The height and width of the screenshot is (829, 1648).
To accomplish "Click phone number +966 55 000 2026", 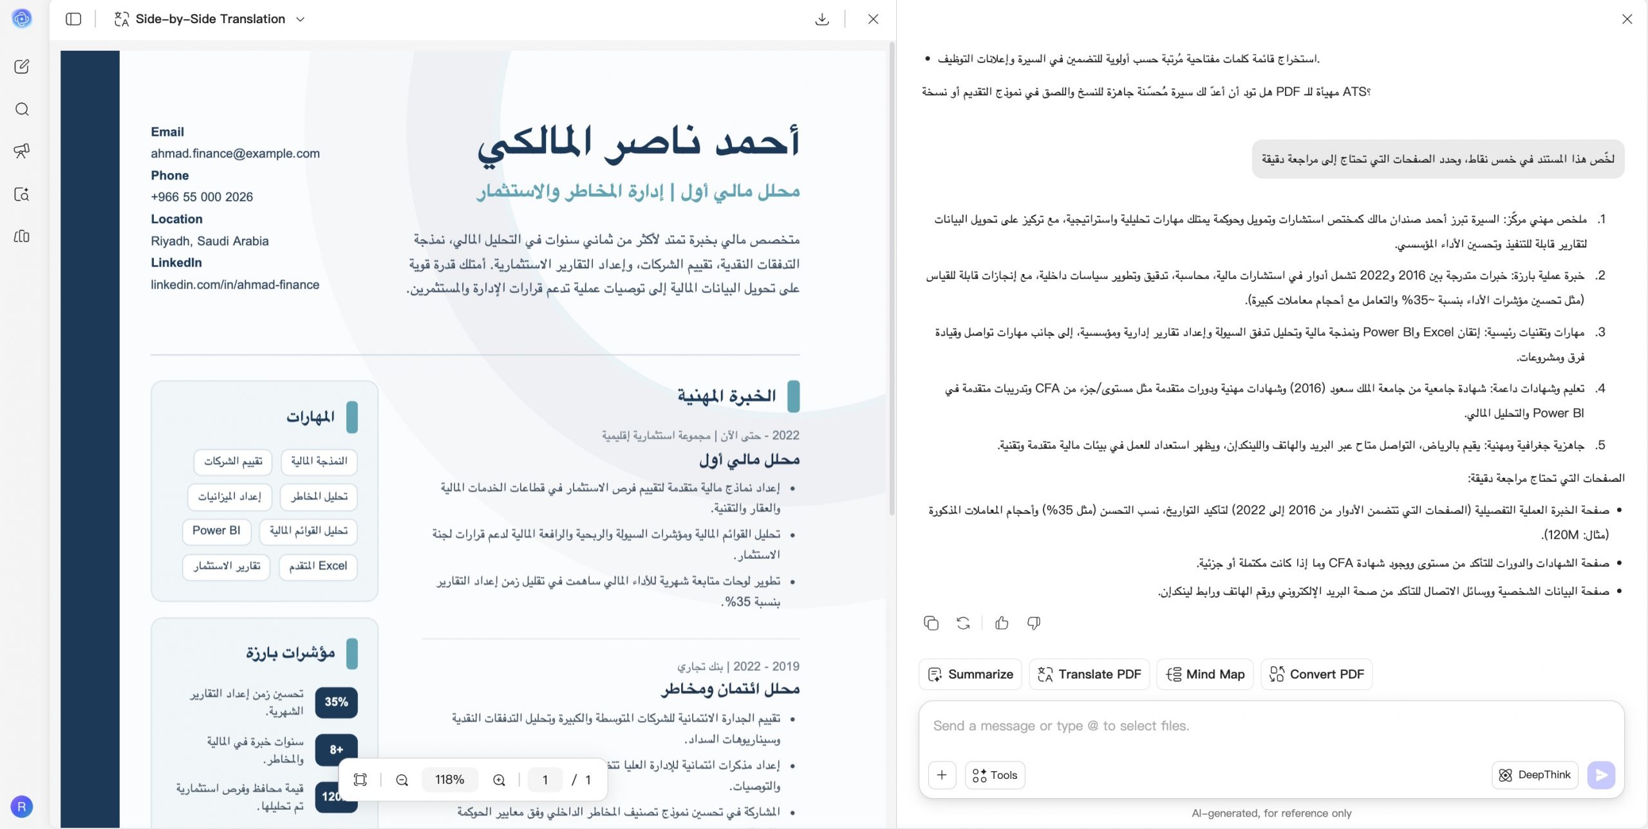I will (x=201, y=197).
